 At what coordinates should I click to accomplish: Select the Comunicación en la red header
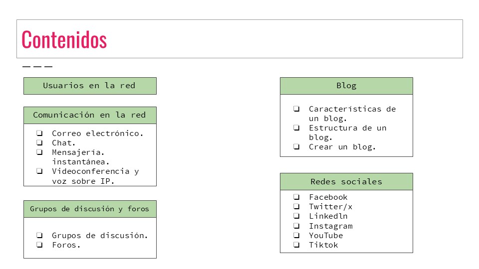(90, 115)
